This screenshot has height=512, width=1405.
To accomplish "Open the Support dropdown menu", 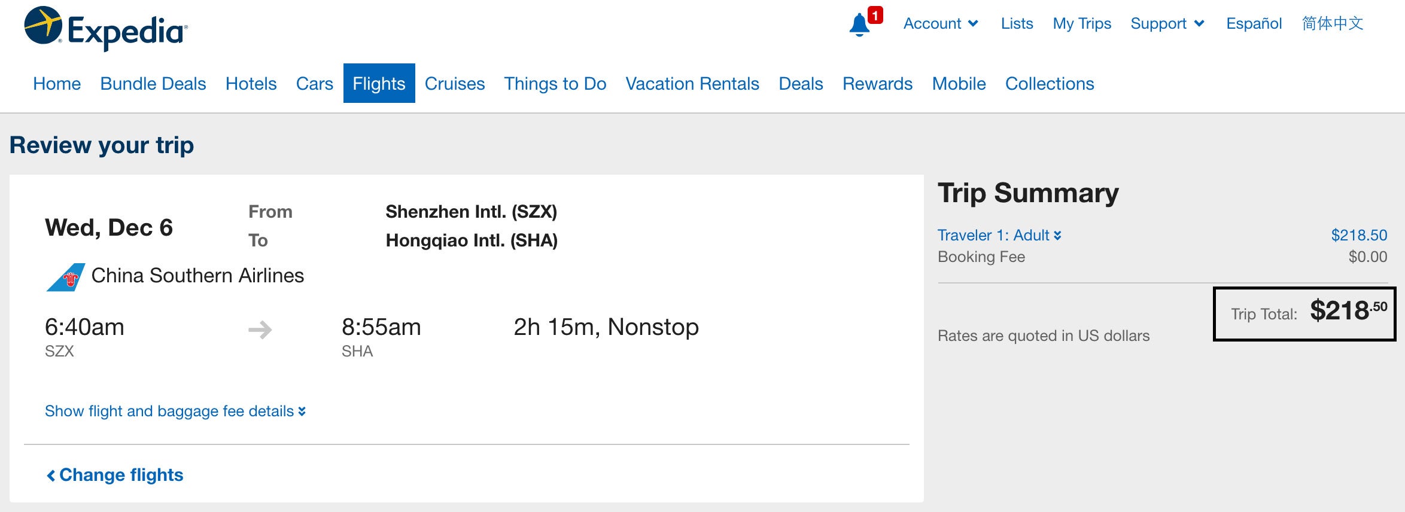I will (1167, 23).
